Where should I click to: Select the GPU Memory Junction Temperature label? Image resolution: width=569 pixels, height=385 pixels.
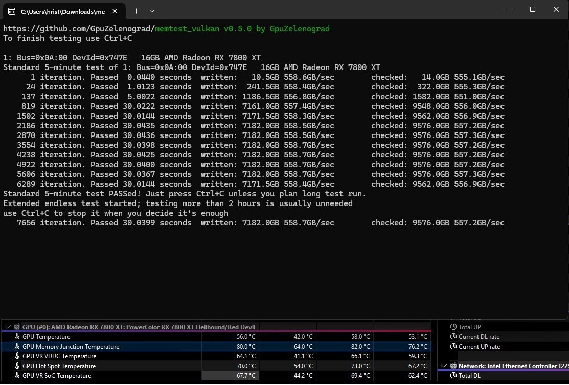pos(71,347)
